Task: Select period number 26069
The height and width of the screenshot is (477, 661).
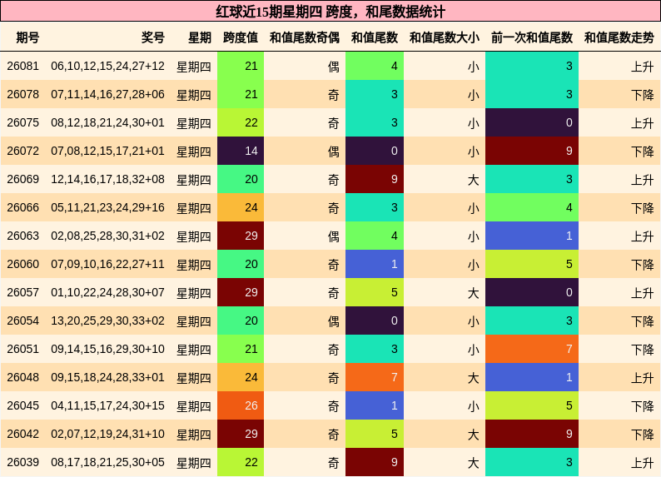Action: 22,179
